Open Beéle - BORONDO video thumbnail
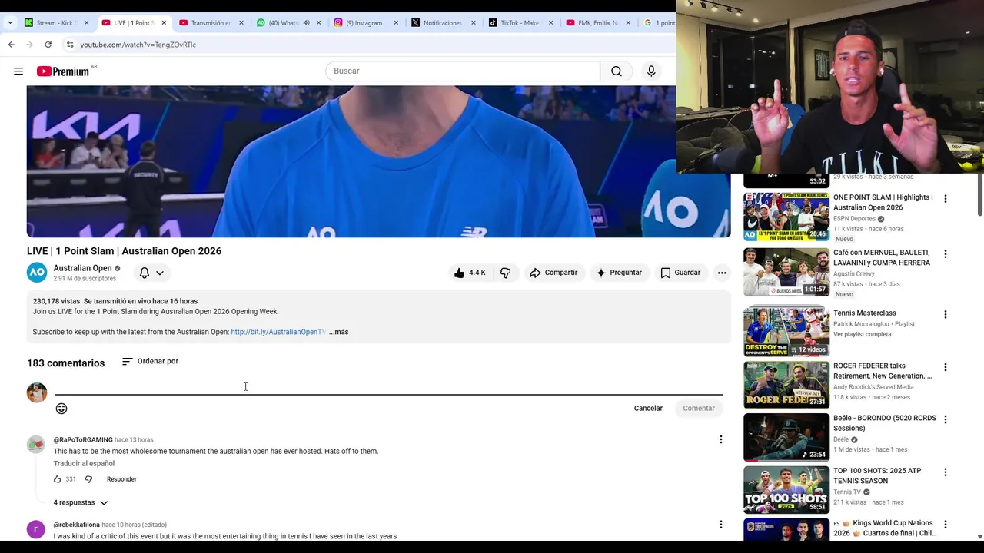Screen dimensions: 984x553 (786, 437)
